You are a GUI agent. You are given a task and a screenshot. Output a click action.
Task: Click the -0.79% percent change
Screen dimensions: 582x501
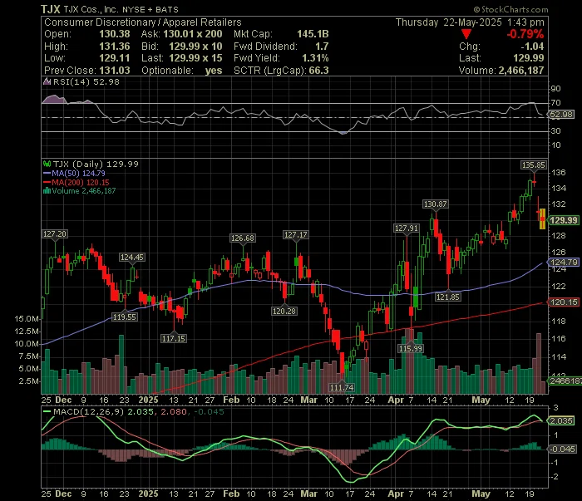point(525,35)
